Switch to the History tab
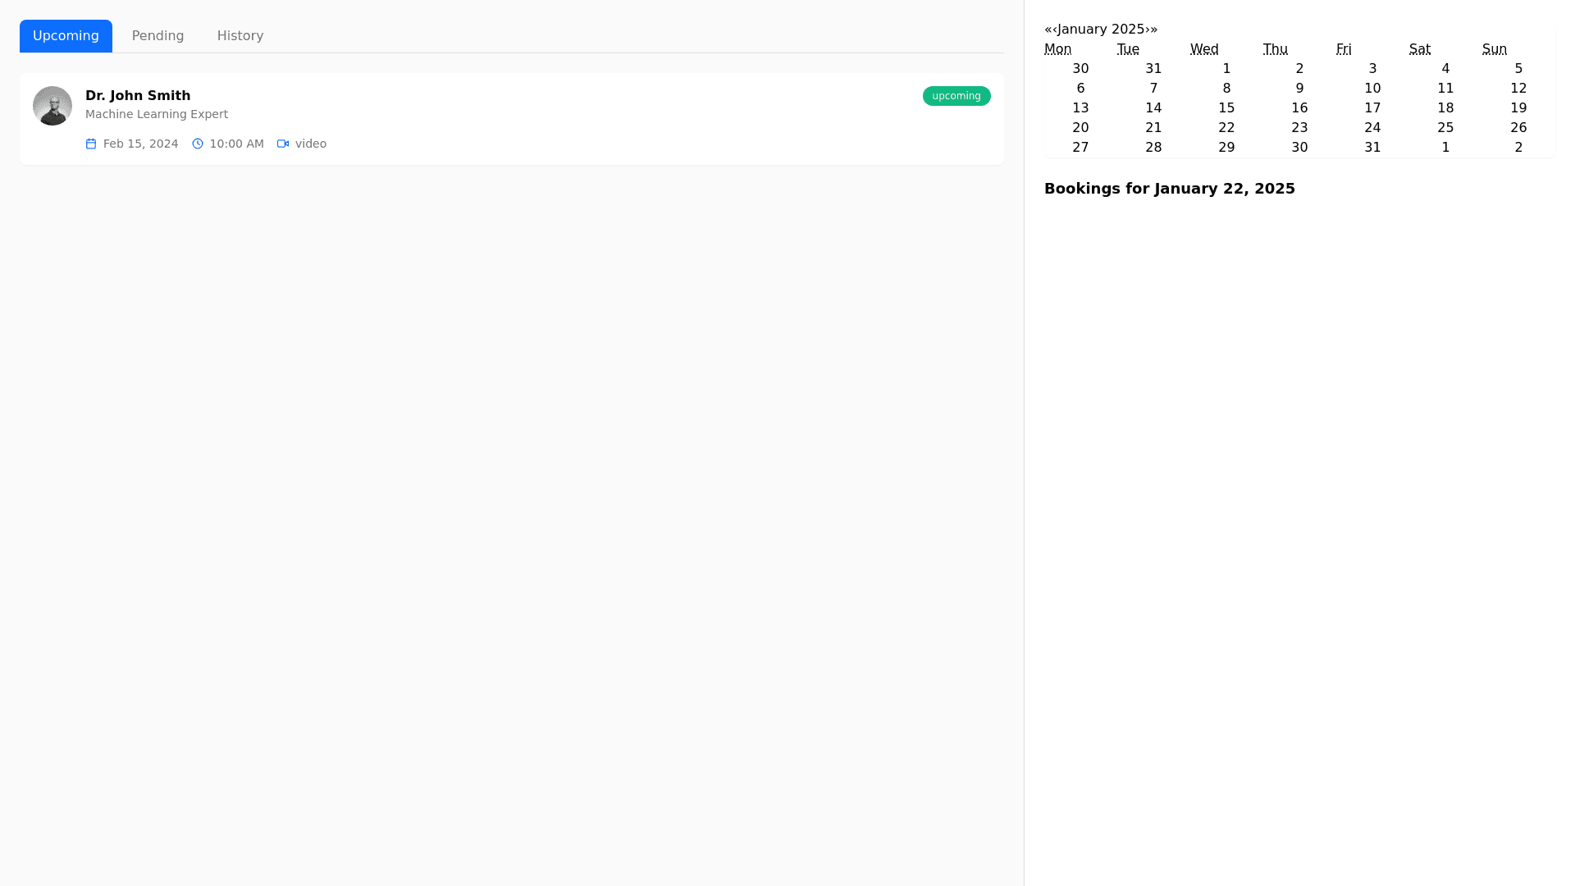 coord(240,36)
